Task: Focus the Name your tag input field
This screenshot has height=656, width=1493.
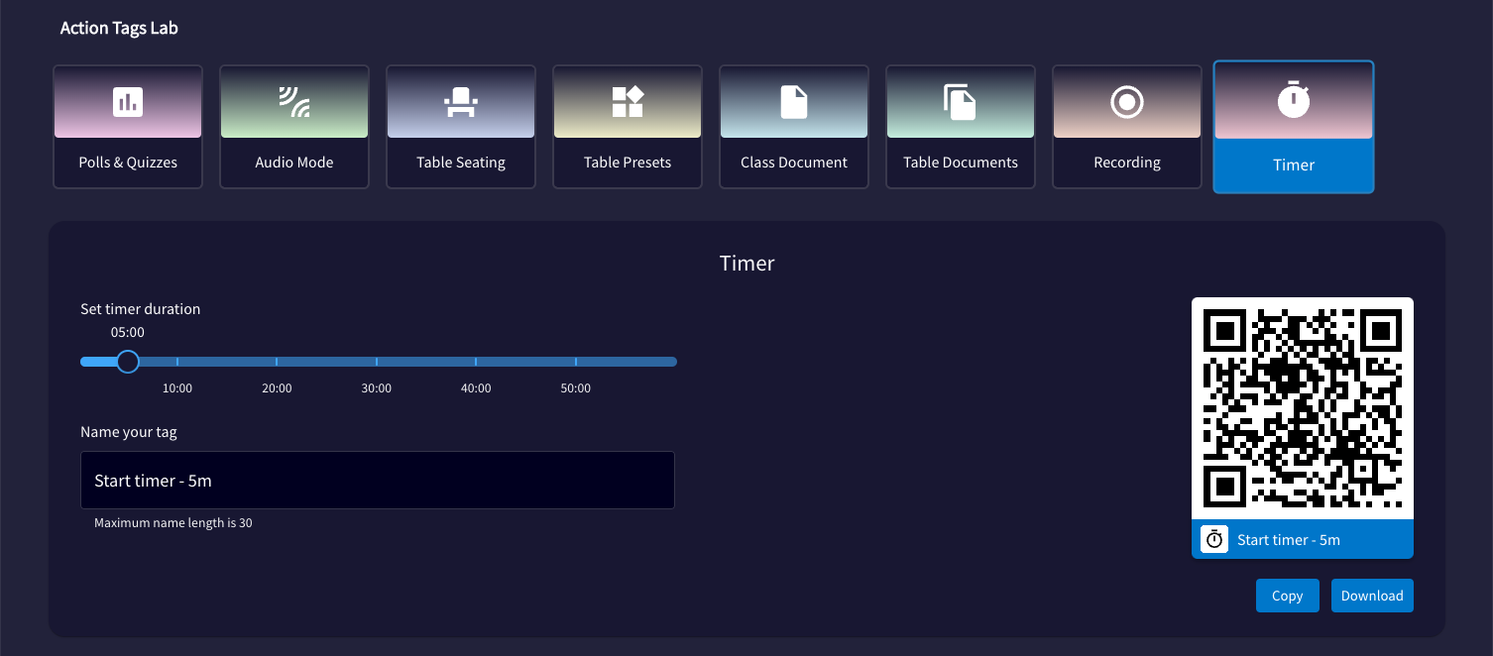Action: point(378,481)
